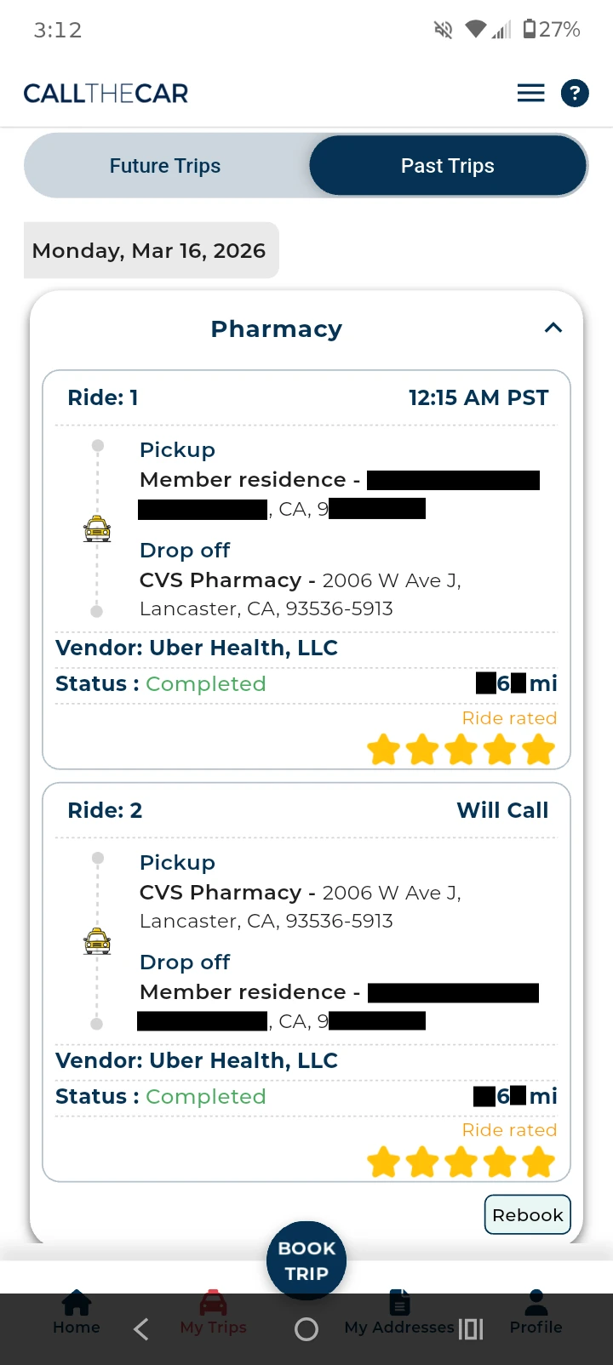Tap the fifth star in Ride 1 rating
This screenshot has height=1365, width=613.
coord(538,751)
